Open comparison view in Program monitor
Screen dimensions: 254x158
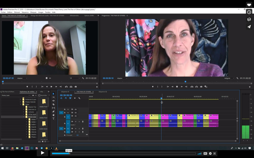click(206, 87)
